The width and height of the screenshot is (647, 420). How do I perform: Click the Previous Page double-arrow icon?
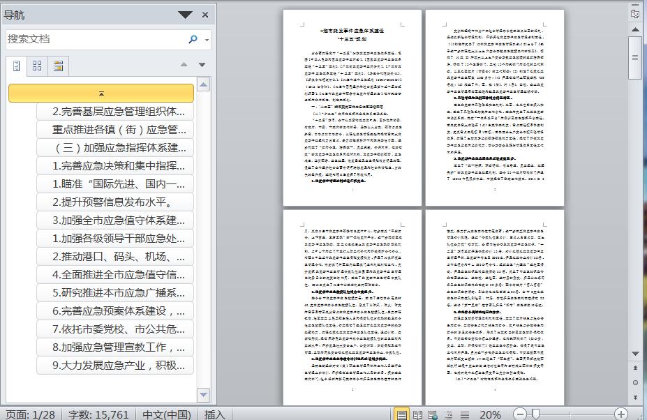point(636,368)
